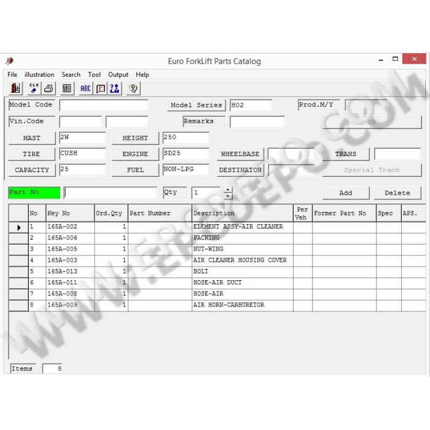Click the ENGINE value field SD25
Screen dimensions: 430x430
(186, 154)
